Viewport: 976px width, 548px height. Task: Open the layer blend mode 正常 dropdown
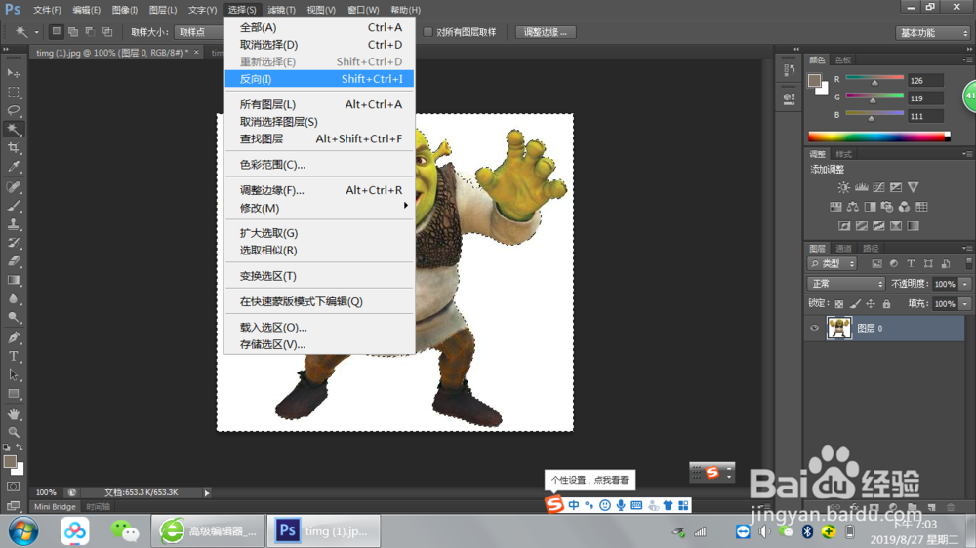click(x=846, y=284)
